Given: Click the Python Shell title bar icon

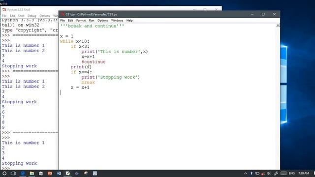Looking at the screenshot, I should [x=4, y=10].
